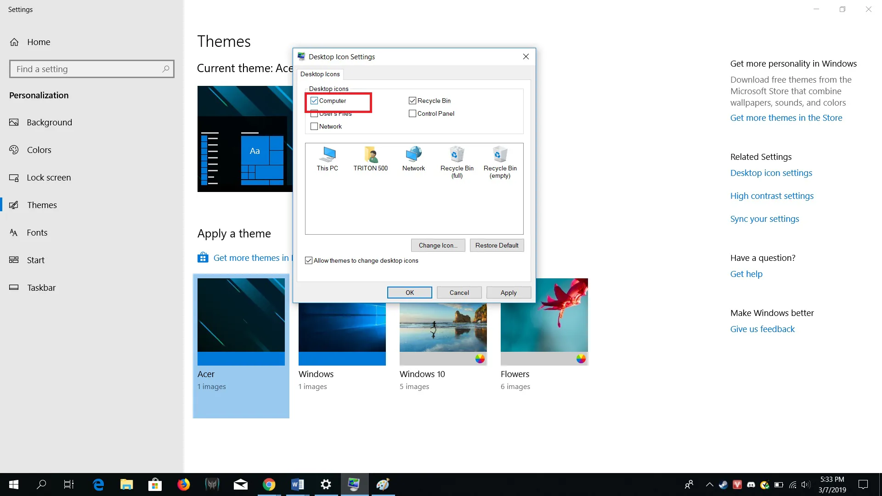Select the Recycle Bin (empty) icon

click(500, 162)
